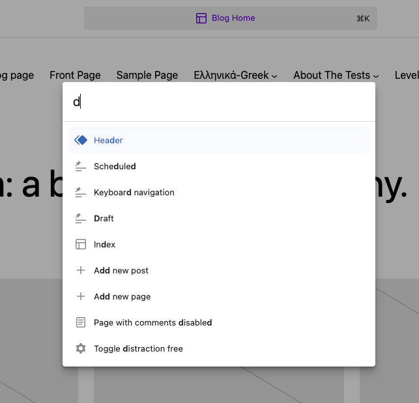Click the Blog Home layout icon
The height and width of the screenshot is (403, 419).
click(x=201, y=18)
